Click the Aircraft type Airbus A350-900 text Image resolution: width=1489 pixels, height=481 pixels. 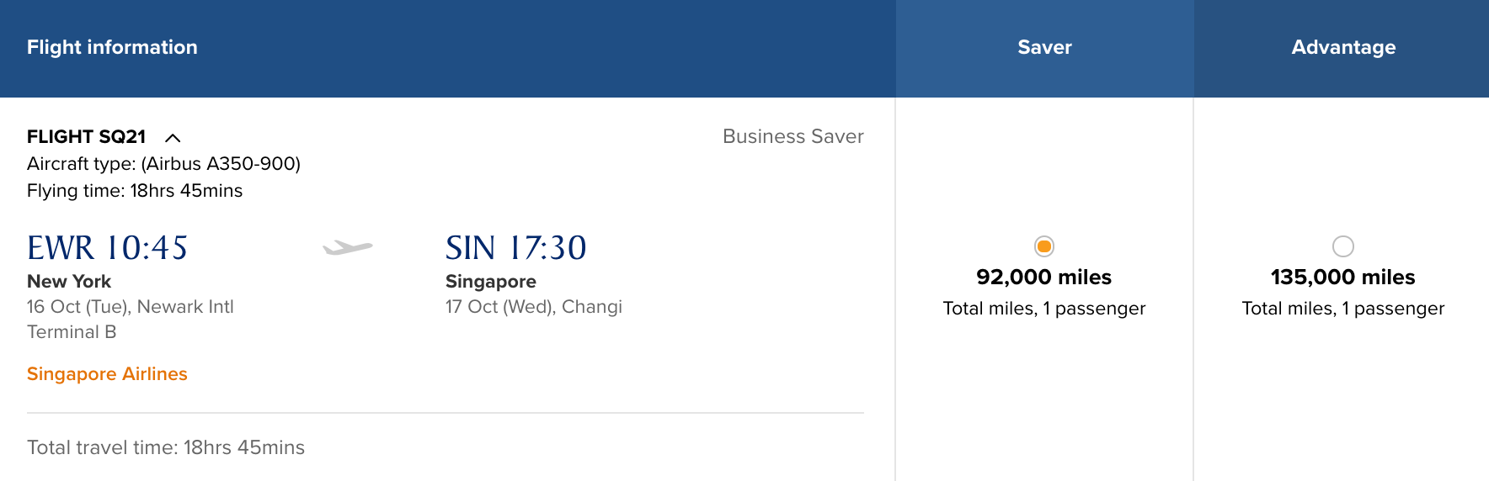point(163,164)
